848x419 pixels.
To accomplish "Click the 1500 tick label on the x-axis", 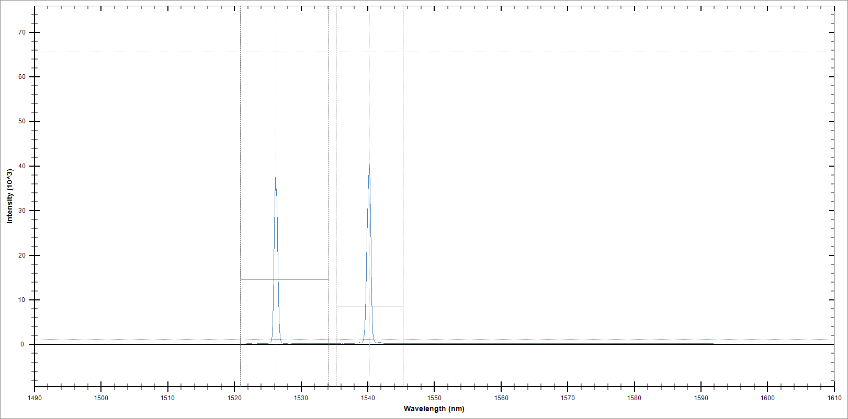I will tap(101, 398).
